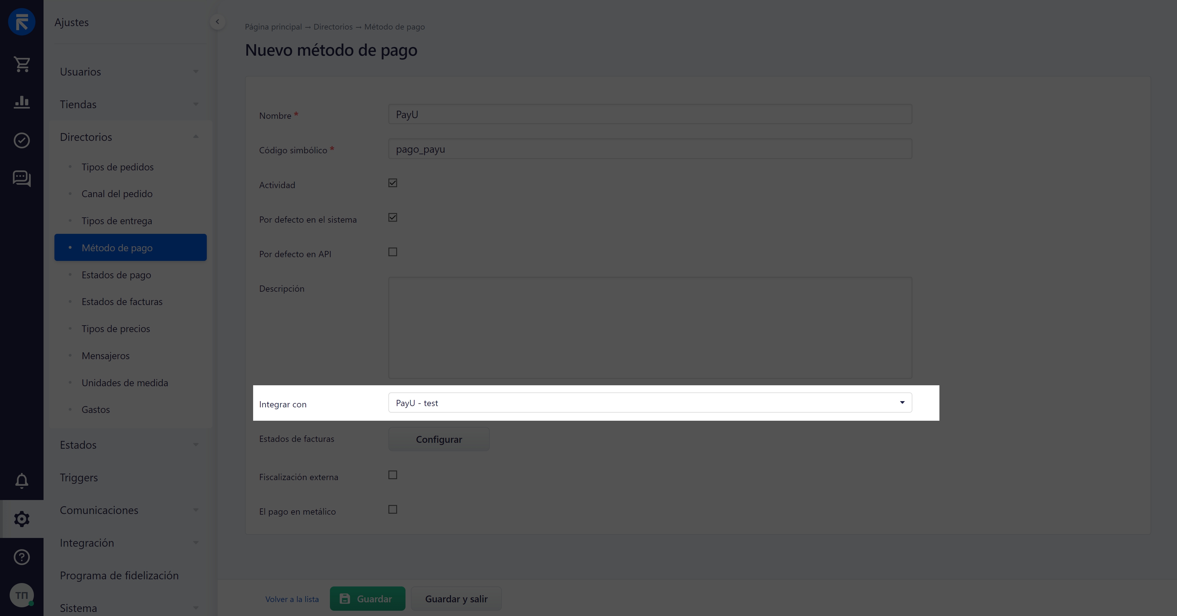Follow the Volver a la lista link
The height and width of the screenshot is (616, 1177).
click(292, 599)
